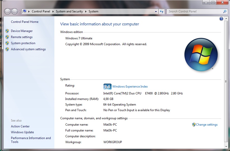230x151 pixels.
Task: Refresh the System page
Action: click(x=162, y=11)
